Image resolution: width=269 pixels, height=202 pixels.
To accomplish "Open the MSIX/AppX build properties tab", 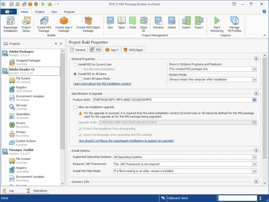I will point(134,50).
